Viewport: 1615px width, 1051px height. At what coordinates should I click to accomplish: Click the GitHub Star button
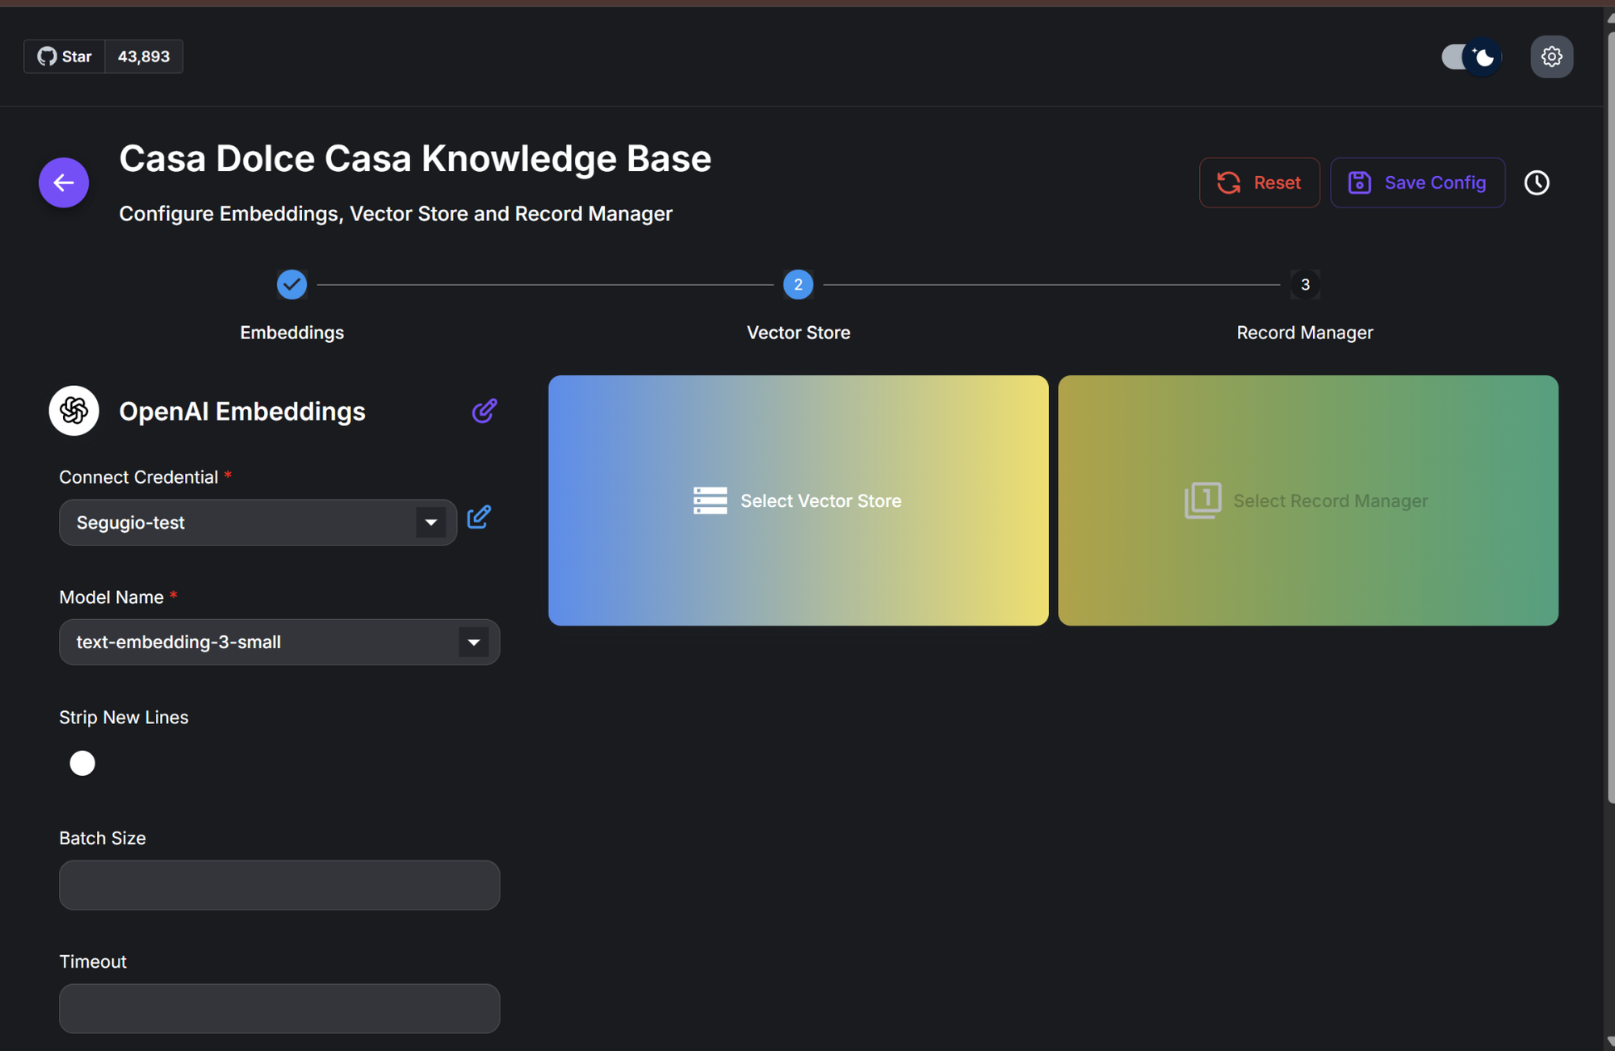(65, 57)
